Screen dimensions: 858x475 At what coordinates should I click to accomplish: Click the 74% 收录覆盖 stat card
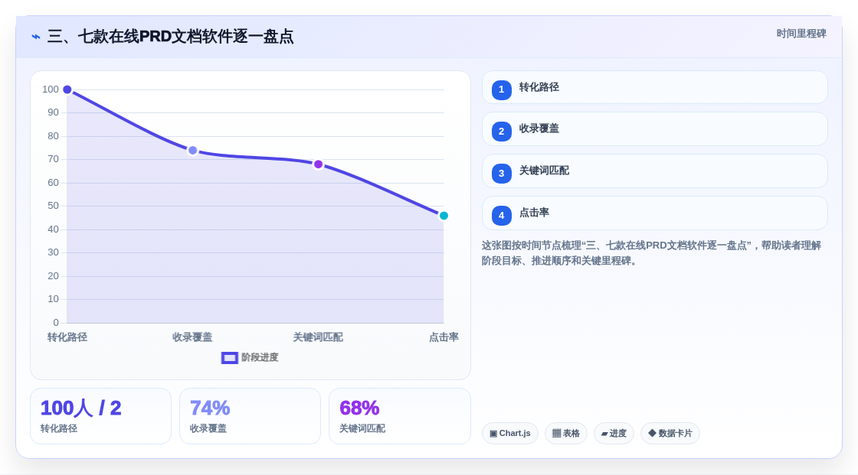tap(250, 417)
